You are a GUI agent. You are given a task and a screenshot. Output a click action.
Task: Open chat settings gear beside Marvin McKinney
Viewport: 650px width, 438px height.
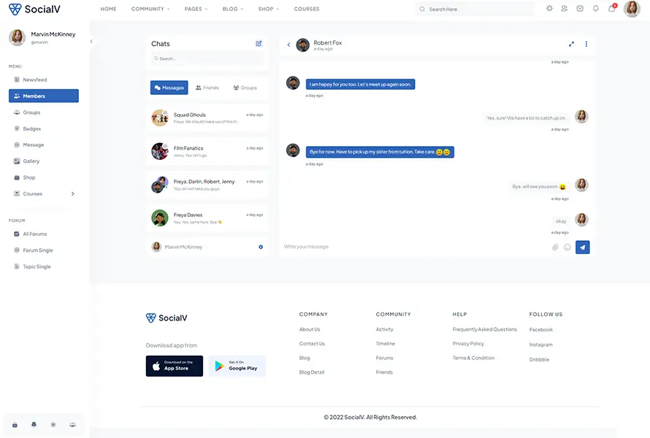(261, 247)
